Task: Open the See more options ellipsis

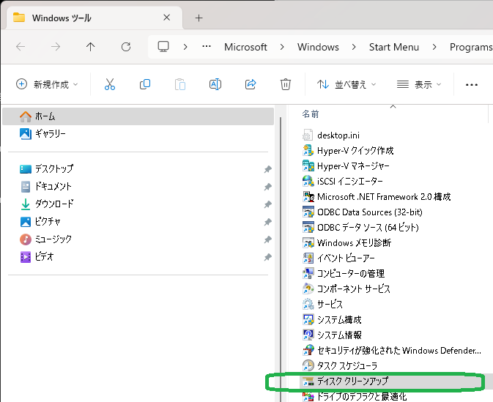Action: 472,84
